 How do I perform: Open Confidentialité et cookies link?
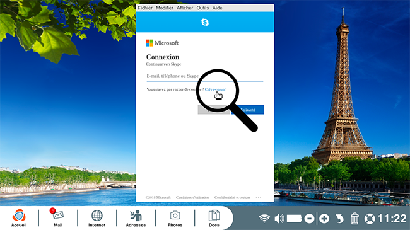tap(232, 198)
